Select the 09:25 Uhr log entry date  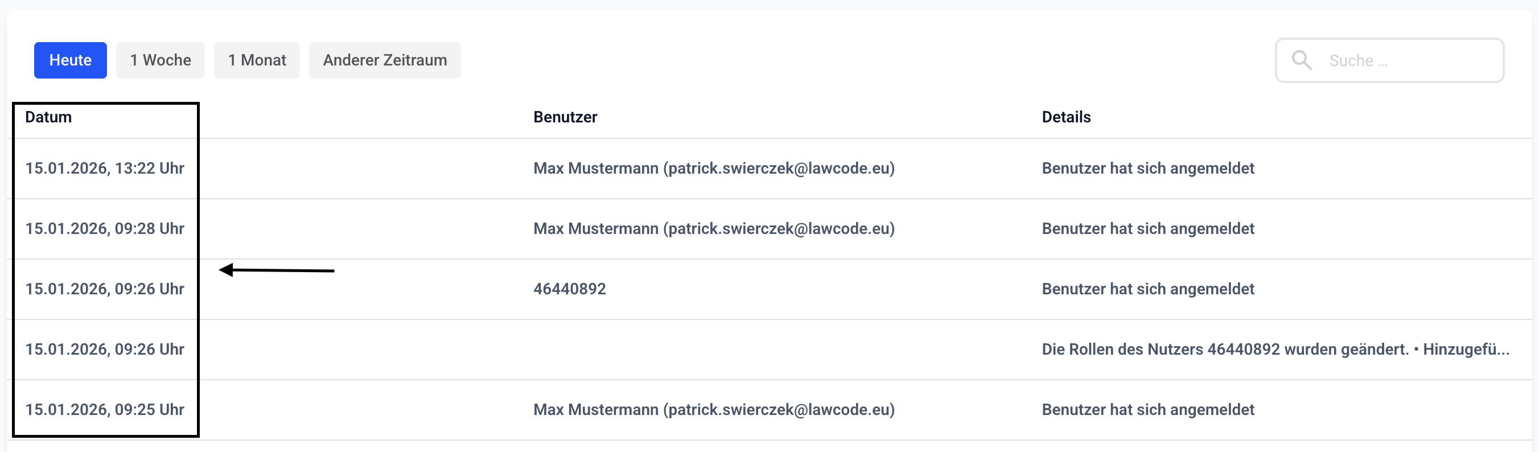[x=105, y=409]
